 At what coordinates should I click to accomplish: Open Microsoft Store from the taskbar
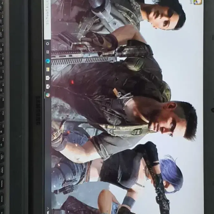click(48, 78)
